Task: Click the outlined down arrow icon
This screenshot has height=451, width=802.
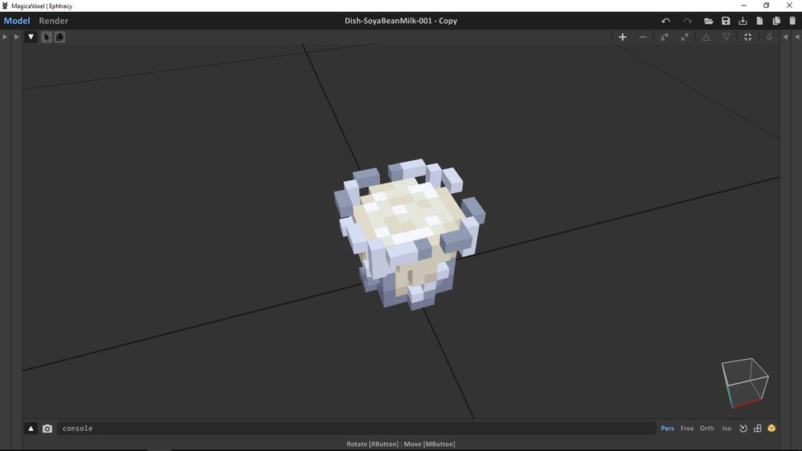Action: pyautogui.click(x=769, y=37)
